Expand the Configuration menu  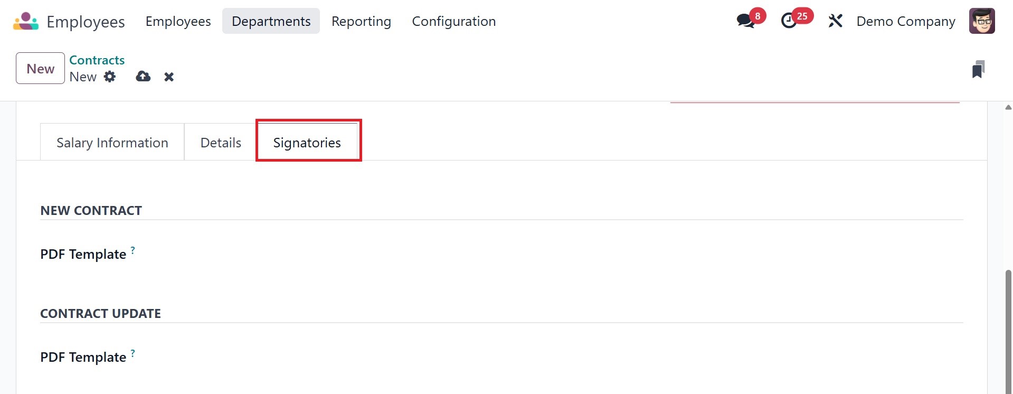pyautogui.click(x=453, y=22)
